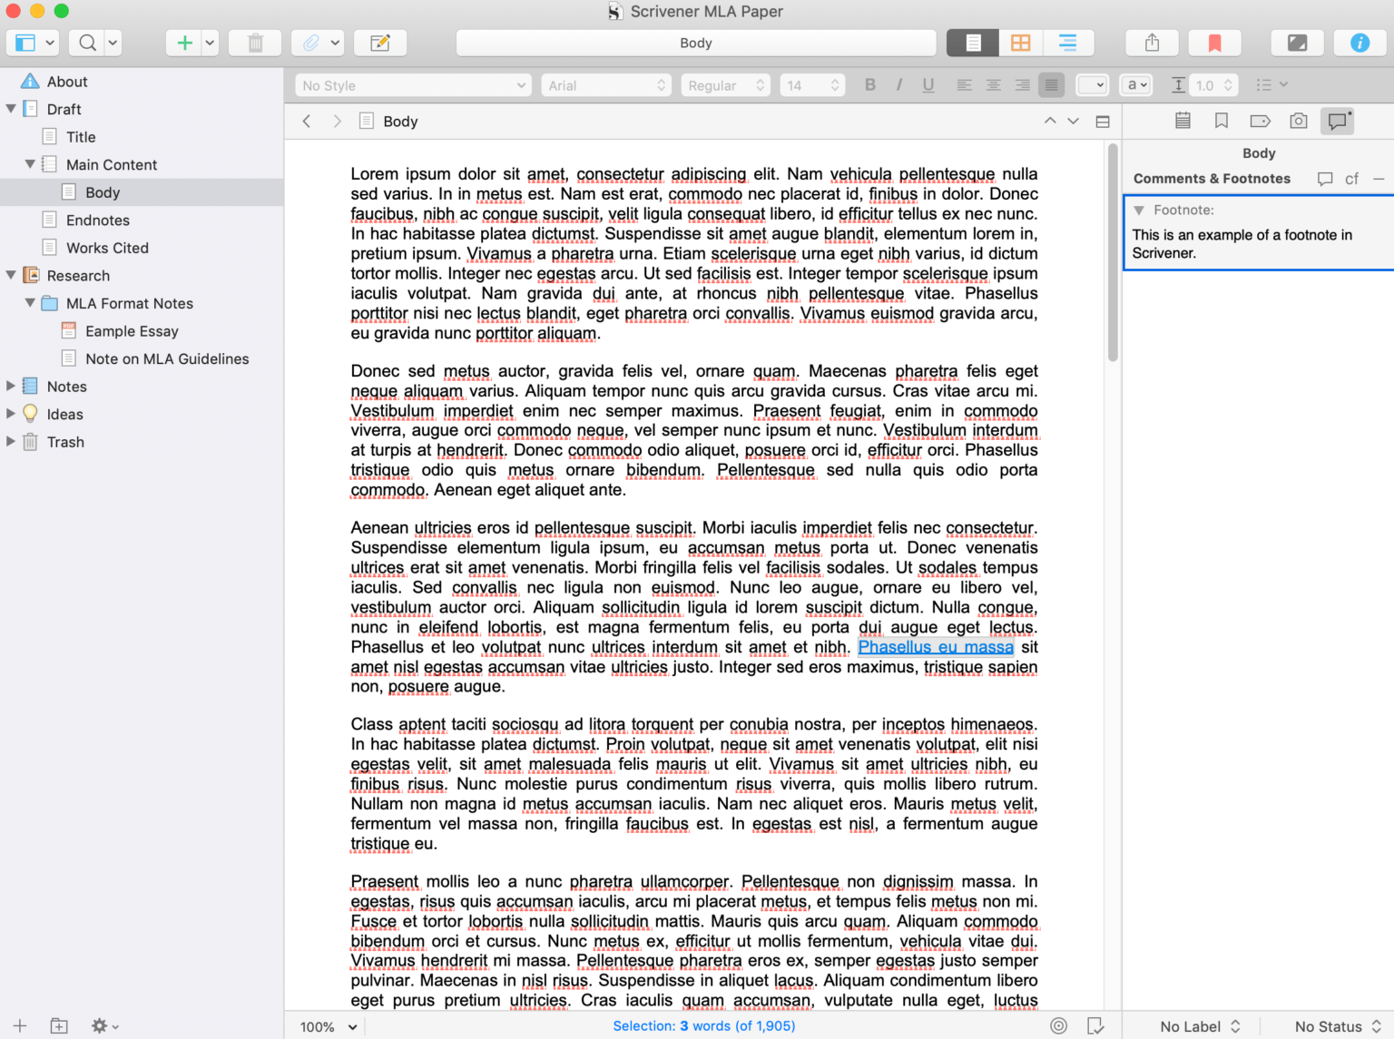Switch to Outliner view mode
The image size is (1394, 1039).
point(1069,42)
